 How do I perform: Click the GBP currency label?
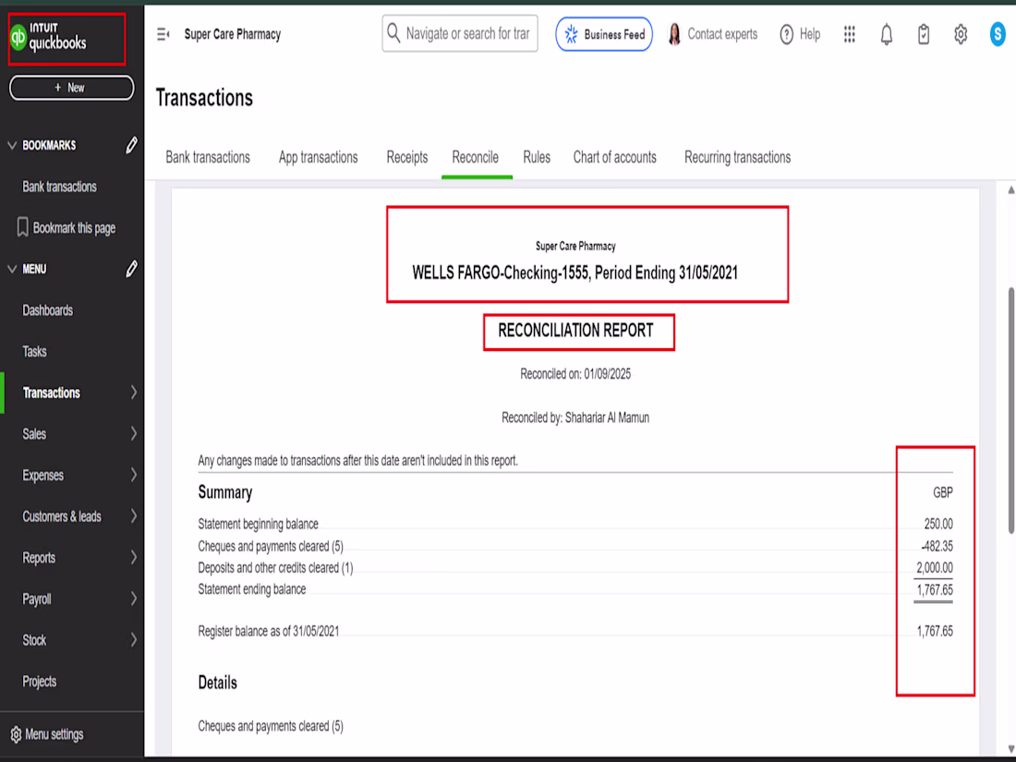(x=943, y=492)
